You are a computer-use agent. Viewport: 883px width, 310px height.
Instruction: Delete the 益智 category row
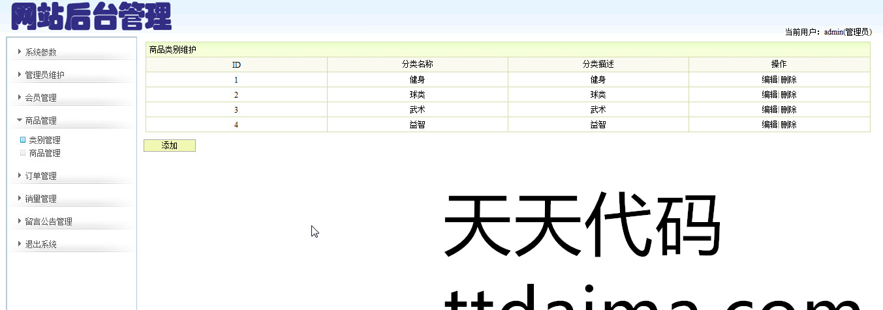[x=788, y=124]
